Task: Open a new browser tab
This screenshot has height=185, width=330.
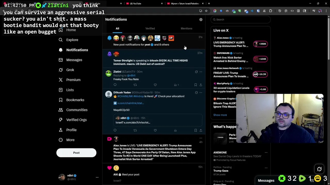Action: 209,4
